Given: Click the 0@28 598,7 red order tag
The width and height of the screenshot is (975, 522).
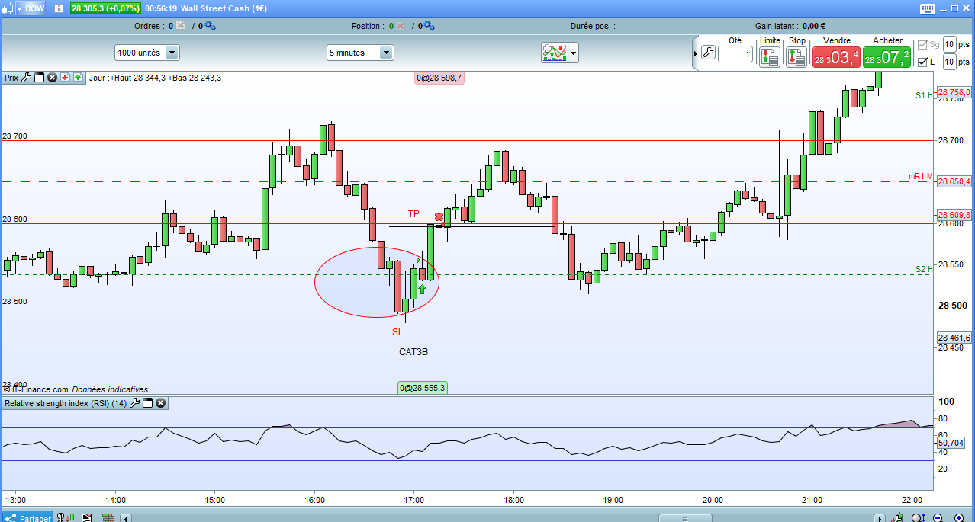Looking at the screenshot, I should click(x=439, y=78).
